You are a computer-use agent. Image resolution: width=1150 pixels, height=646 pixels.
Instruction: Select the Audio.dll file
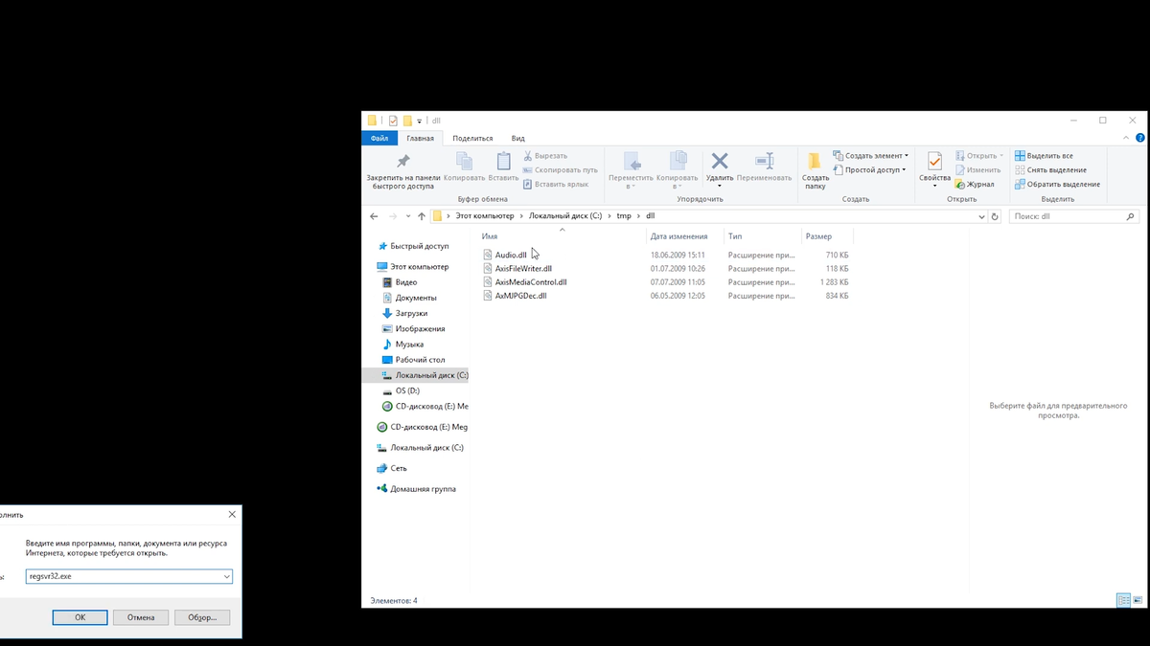pyautogui.click(x=511, y=256)
